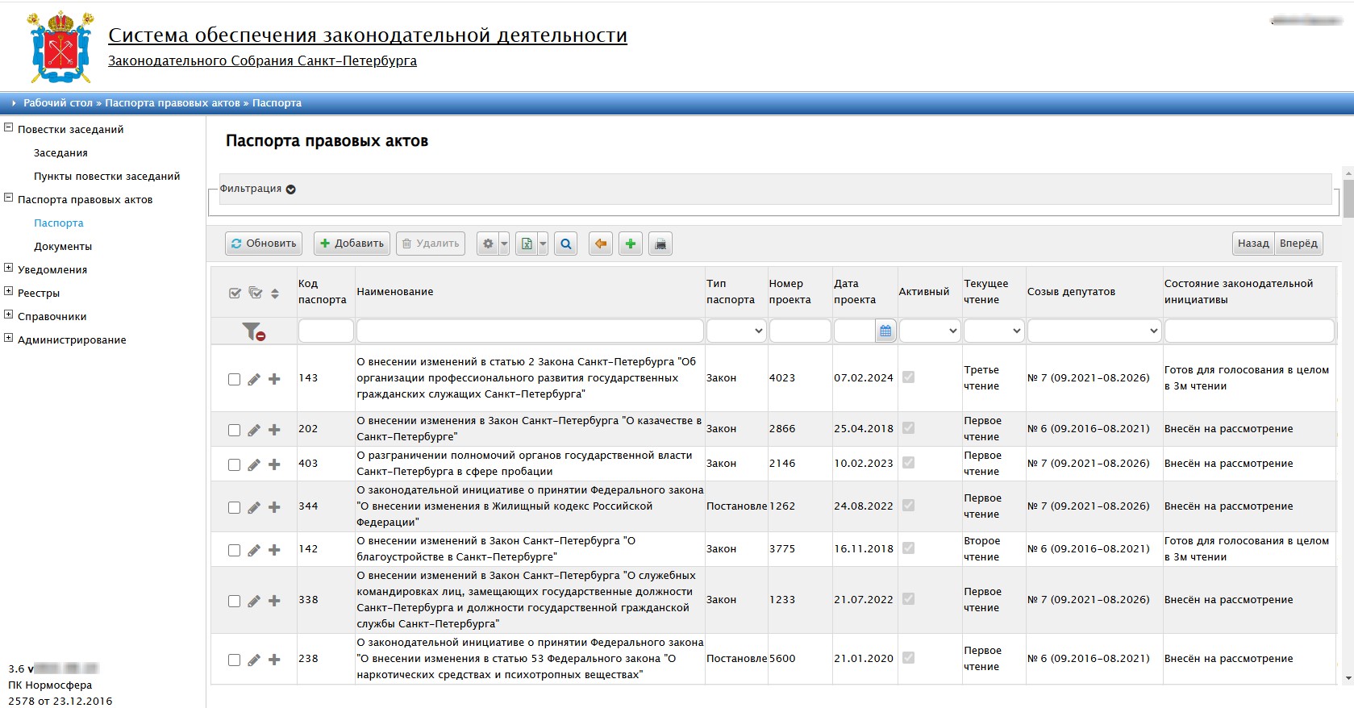Viewport: 1354px width, 708px height.
Task: Click the Добавить button
Action: [352, 244]
